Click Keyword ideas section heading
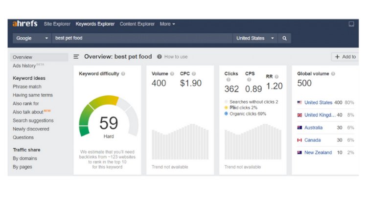367x203 pixels. 29,78
